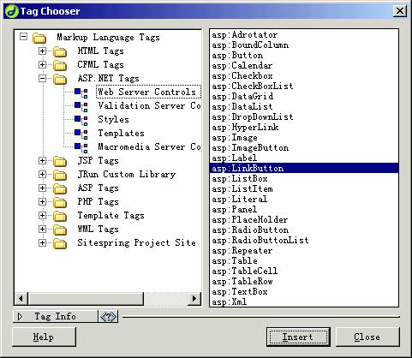Image resolution: width=412 pixels, height=358 pixels.
Task: Click the tag reference icon beside Tag Info
Action: [108, 317]
